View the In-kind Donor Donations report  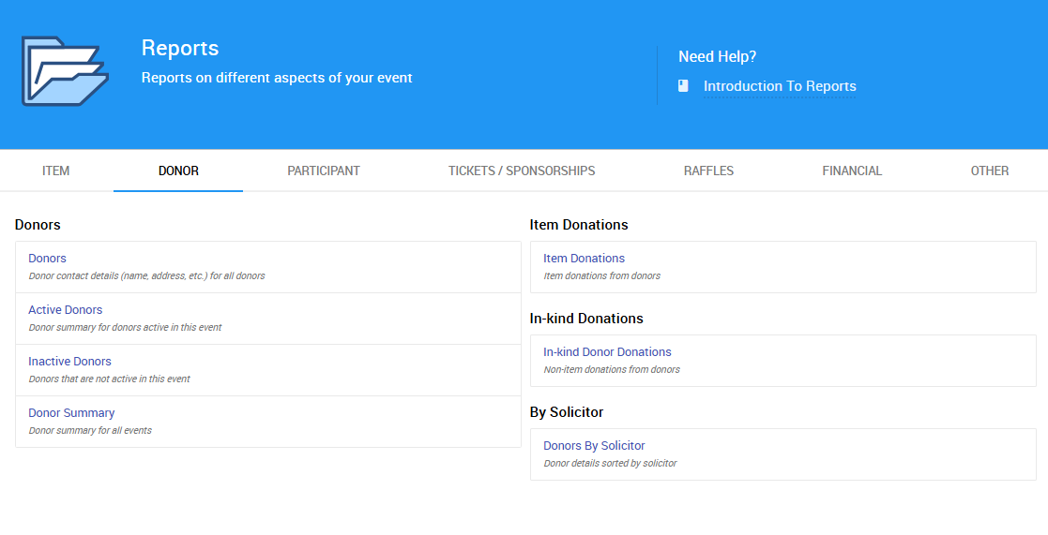[x=607, y=352]
